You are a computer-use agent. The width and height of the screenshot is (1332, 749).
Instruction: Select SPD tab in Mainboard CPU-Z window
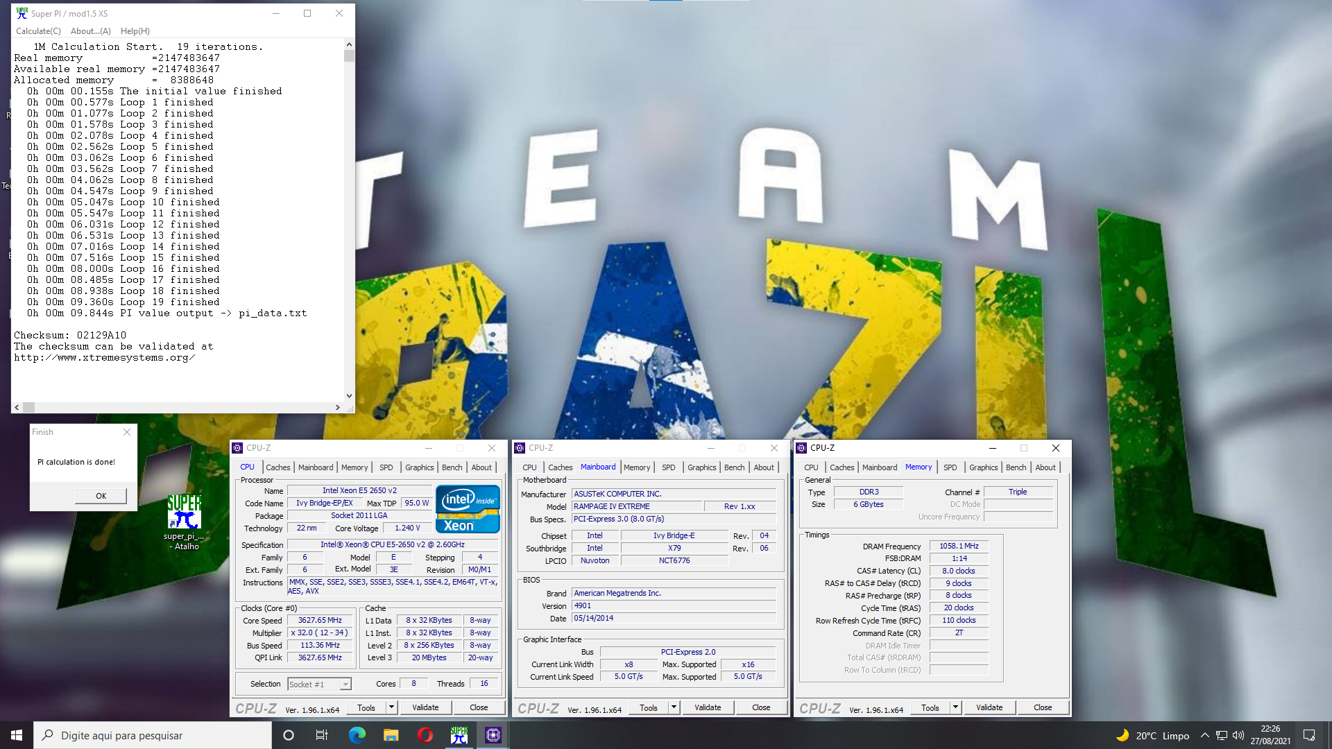669,467
